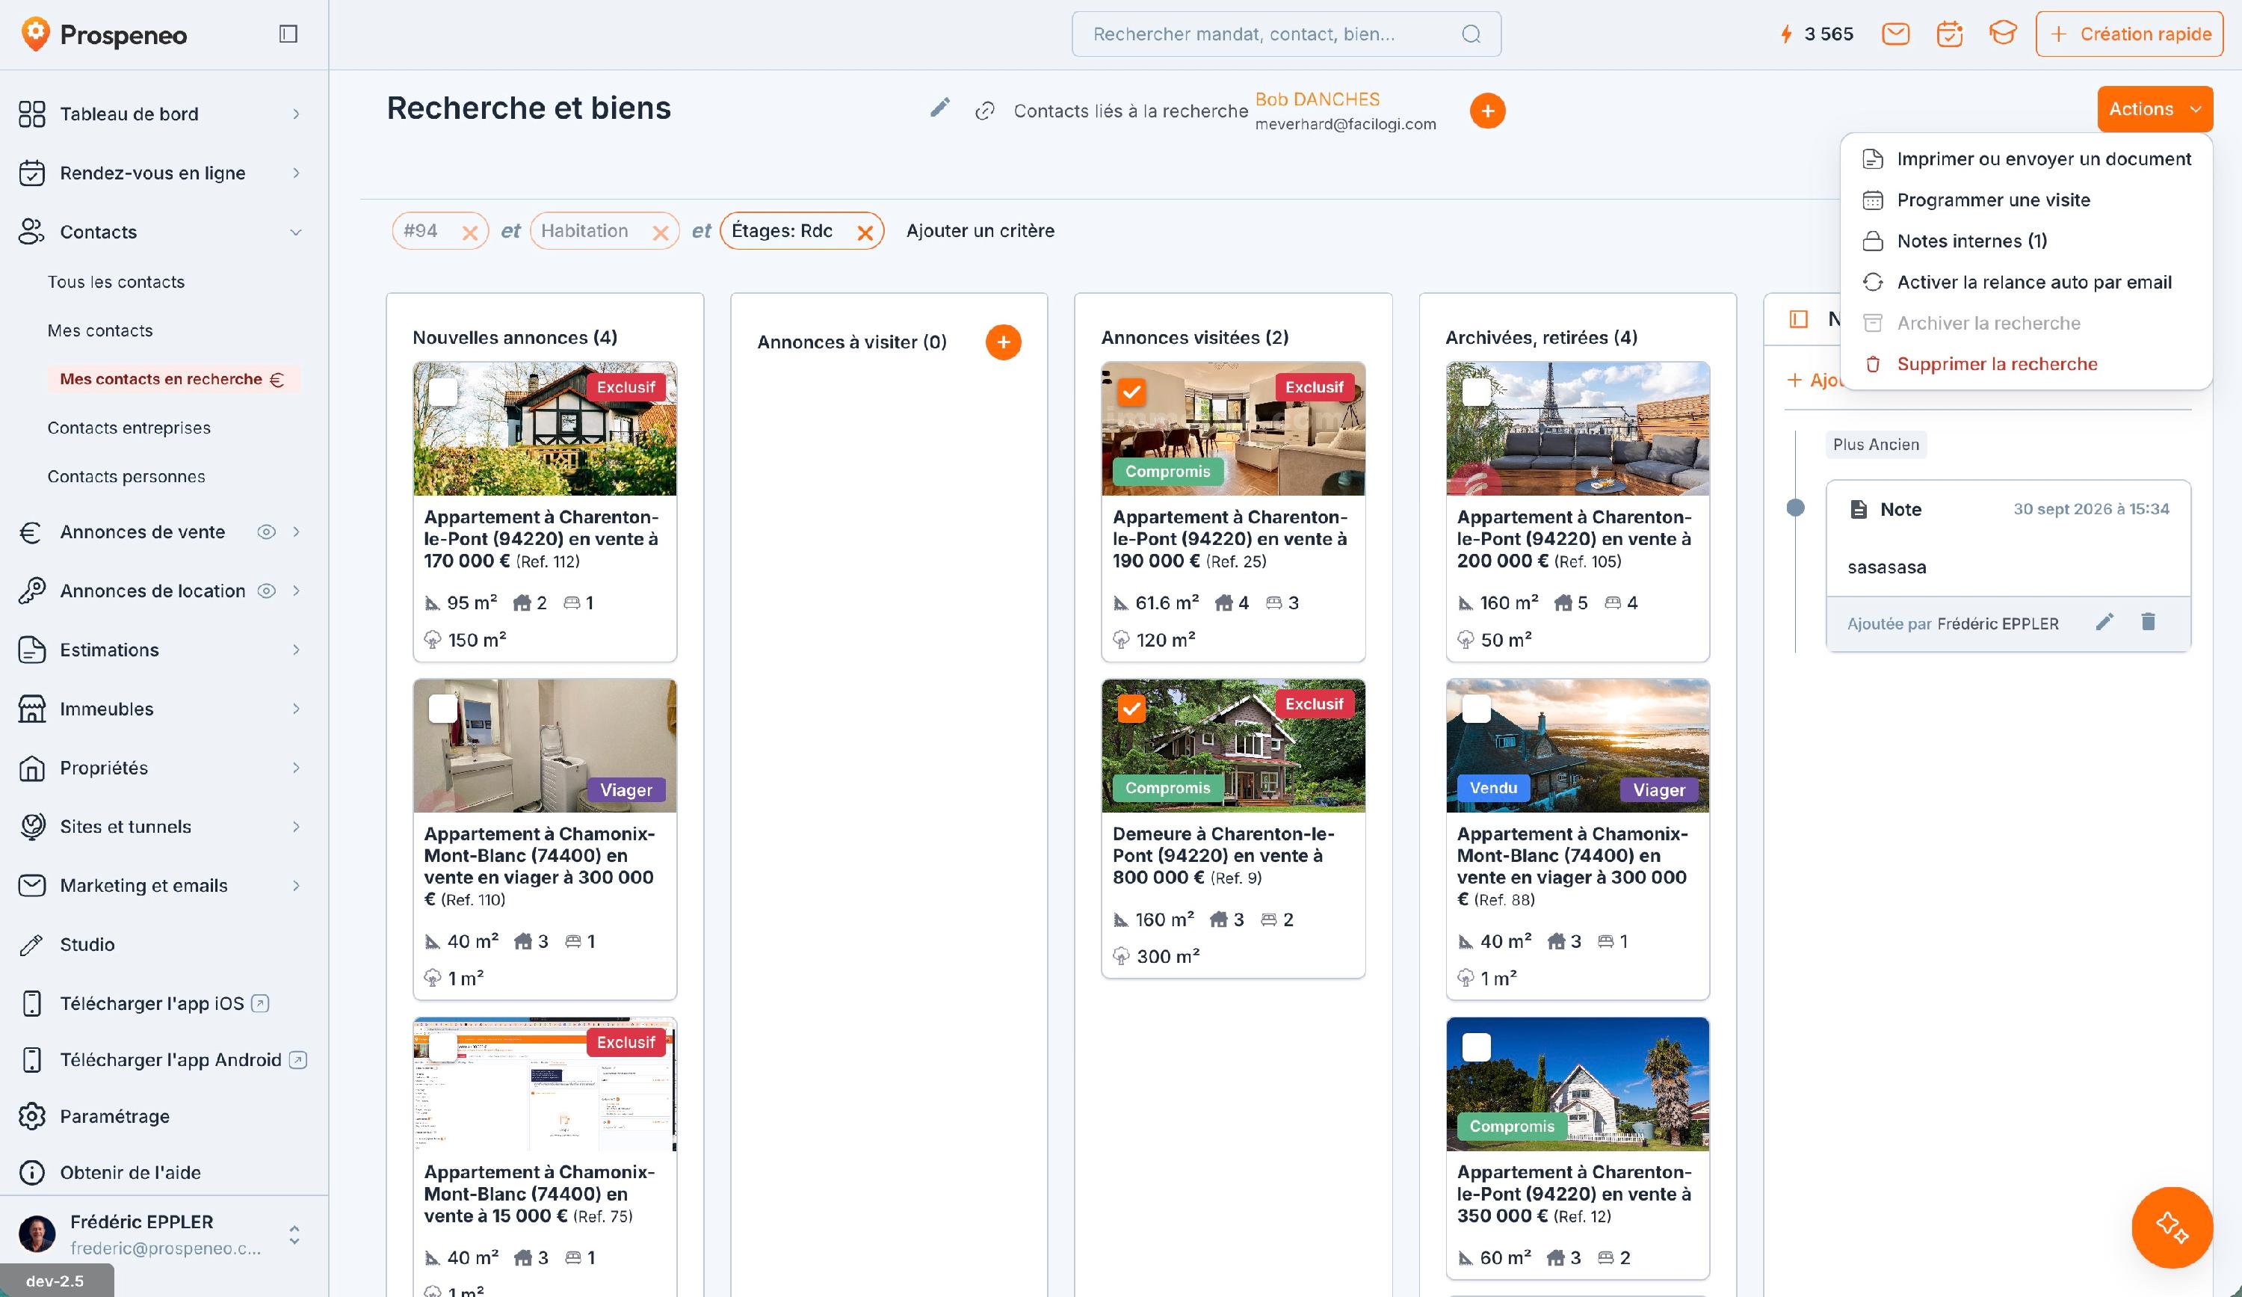Open the Eiffel Tower terrace thumbnail Ref. 105
This screenshot has width=2242, height=1297.
coord(1578,429)
